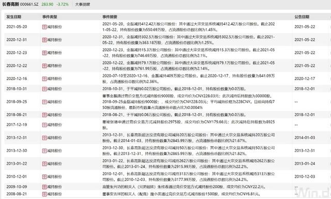Select the 2020-12-16 occurrence date cell
The image size is (331, 199).
pos(17,79)
